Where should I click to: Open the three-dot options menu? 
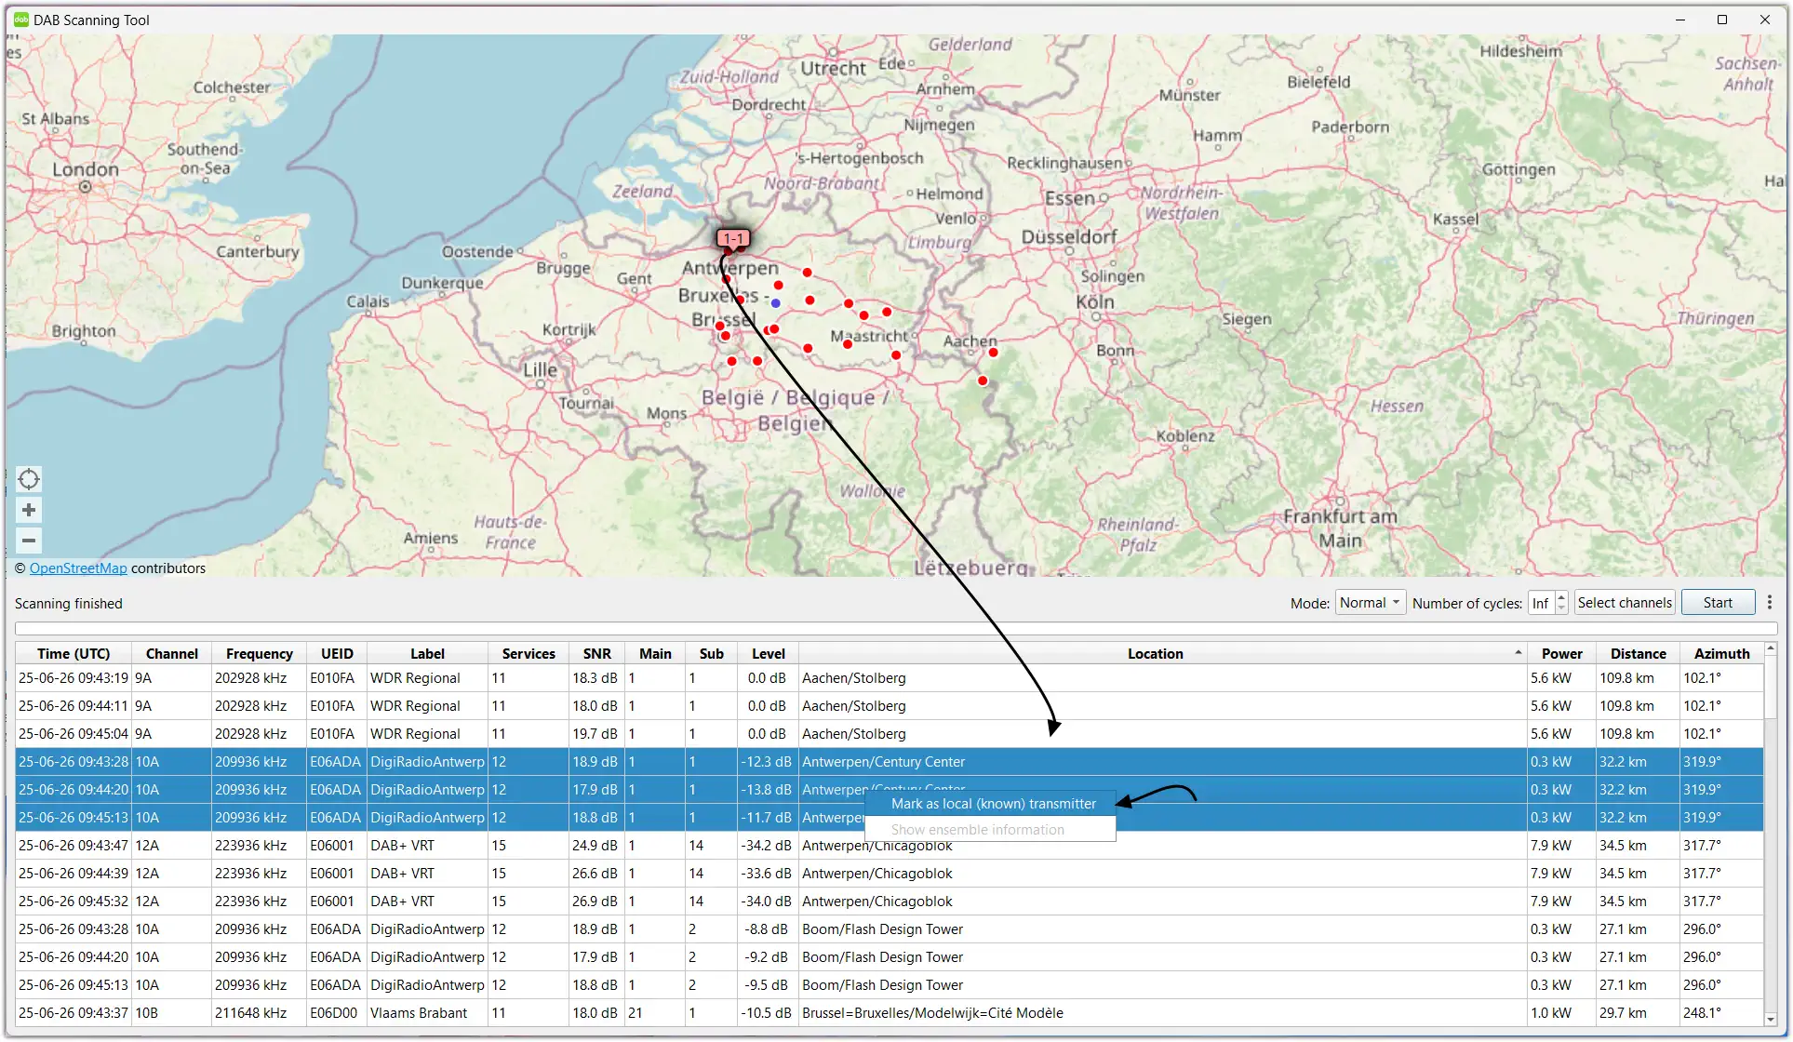click(1770, 603)
